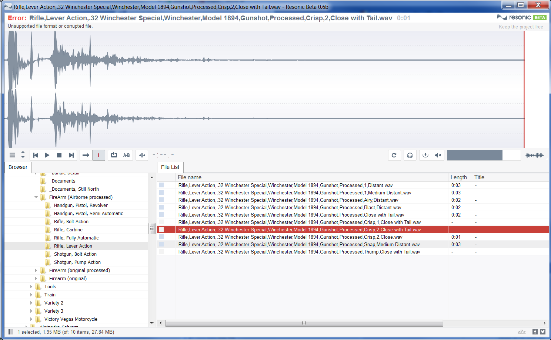This screenshot has height=340, width=551.
Task: Click the Length column header
Action: 458,177
